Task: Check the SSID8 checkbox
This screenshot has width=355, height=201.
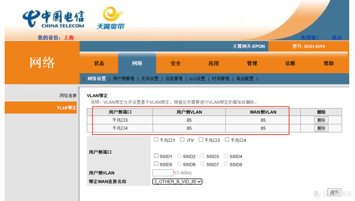Action: [x=226, y=164]
